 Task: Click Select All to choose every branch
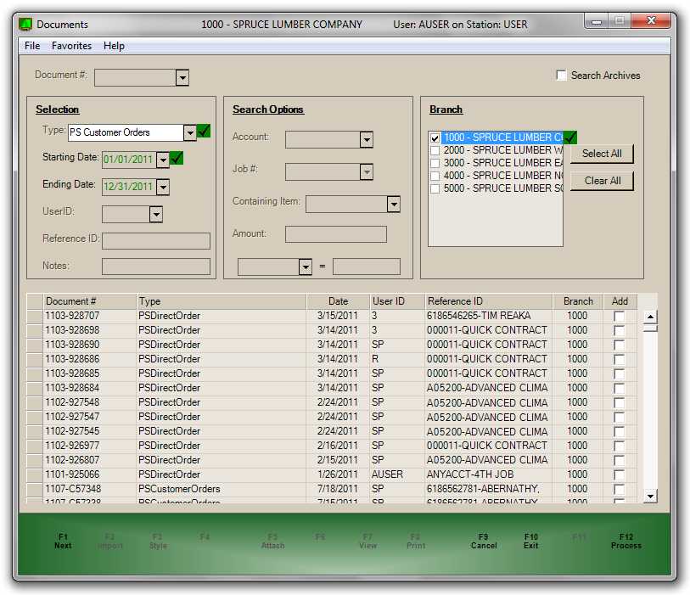coord(602,154)
